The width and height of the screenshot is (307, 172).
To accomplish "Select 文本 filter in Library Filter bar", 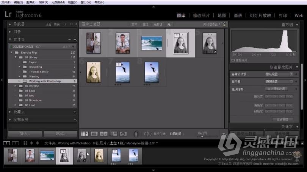I will [134, 25].
